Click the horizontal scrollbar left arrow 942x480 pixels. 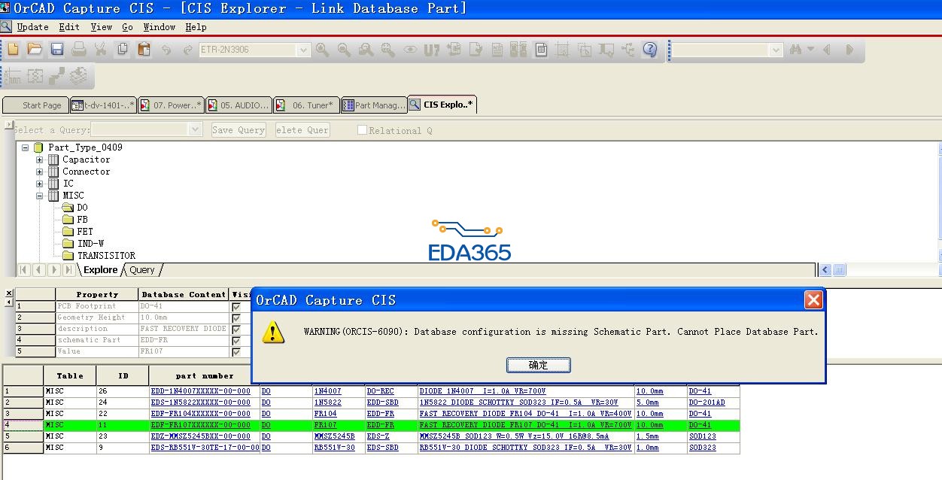coord(825,270)
